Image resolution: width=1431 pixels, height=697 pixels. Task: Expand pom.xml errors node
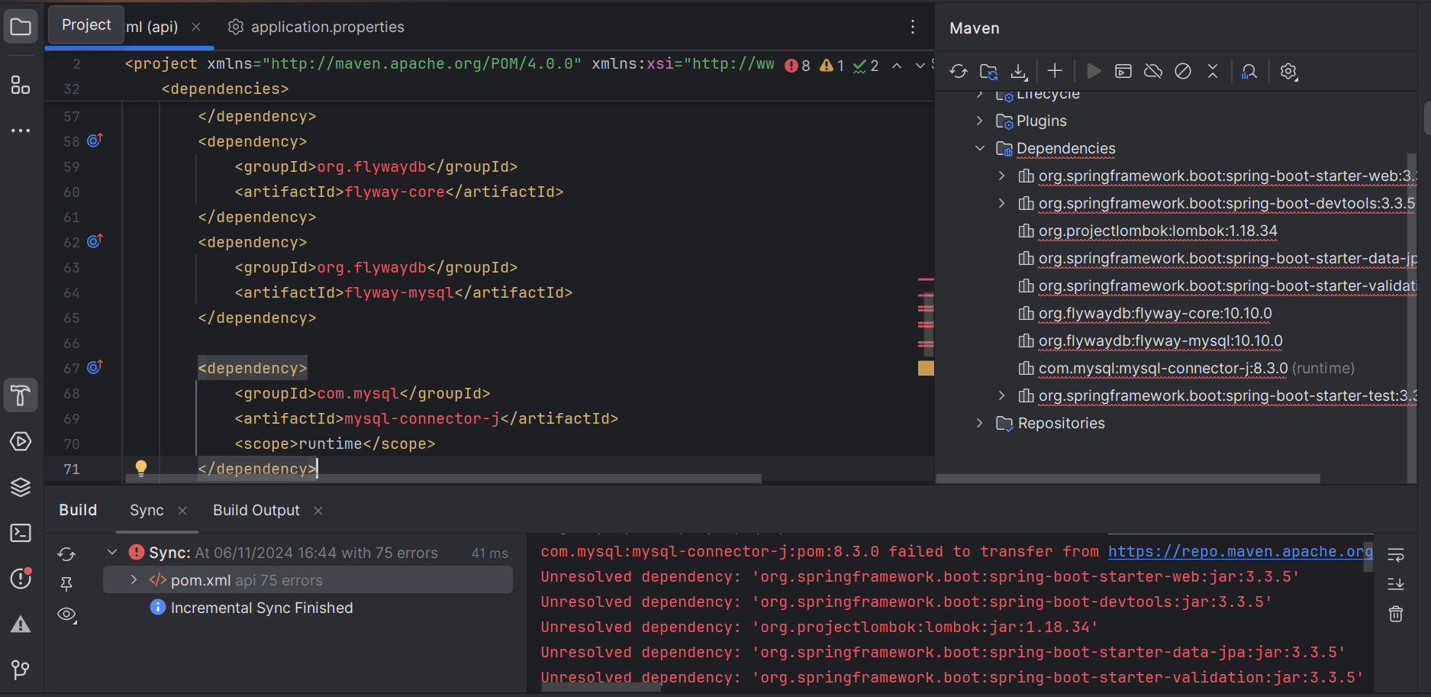pyautogui.click(x=134, y=580)
